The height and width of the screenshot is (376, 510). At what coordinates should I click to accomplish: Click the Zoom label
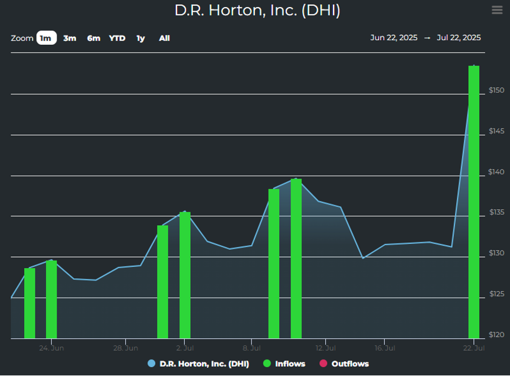22,38
